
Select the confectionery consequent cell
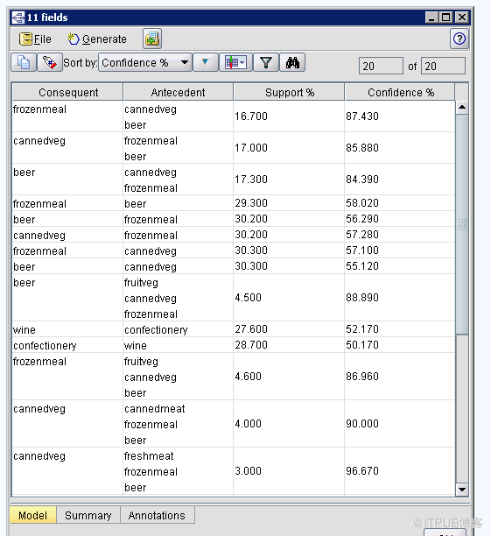tap(67, 345)
